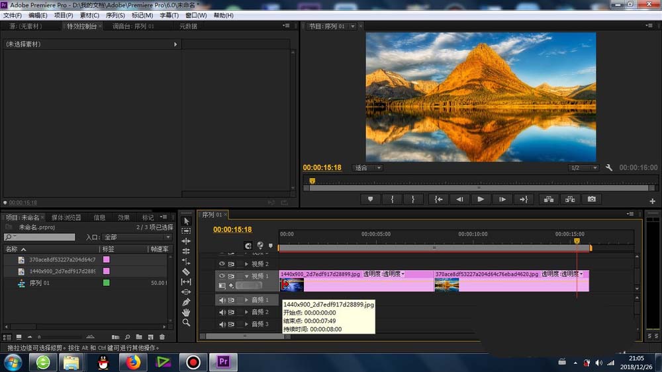Open the 字幕(T) menu

tap(169, 15)
